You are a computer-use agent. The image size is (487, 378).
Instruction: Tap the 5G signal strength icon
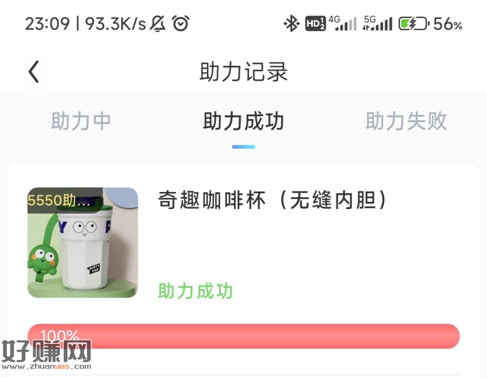tap(377, 23)
